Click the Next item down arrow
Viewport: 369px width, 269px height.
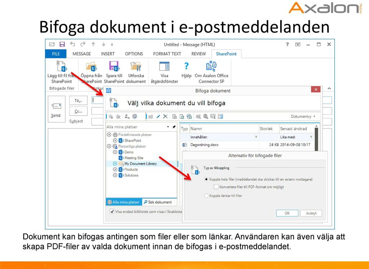coord(103,44)
